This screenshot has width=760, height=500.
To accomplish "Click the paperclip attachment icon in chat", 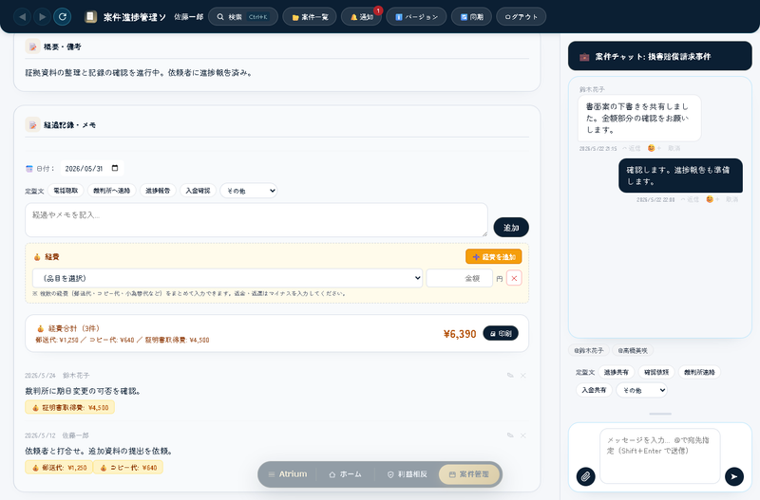I will (585, 476).
